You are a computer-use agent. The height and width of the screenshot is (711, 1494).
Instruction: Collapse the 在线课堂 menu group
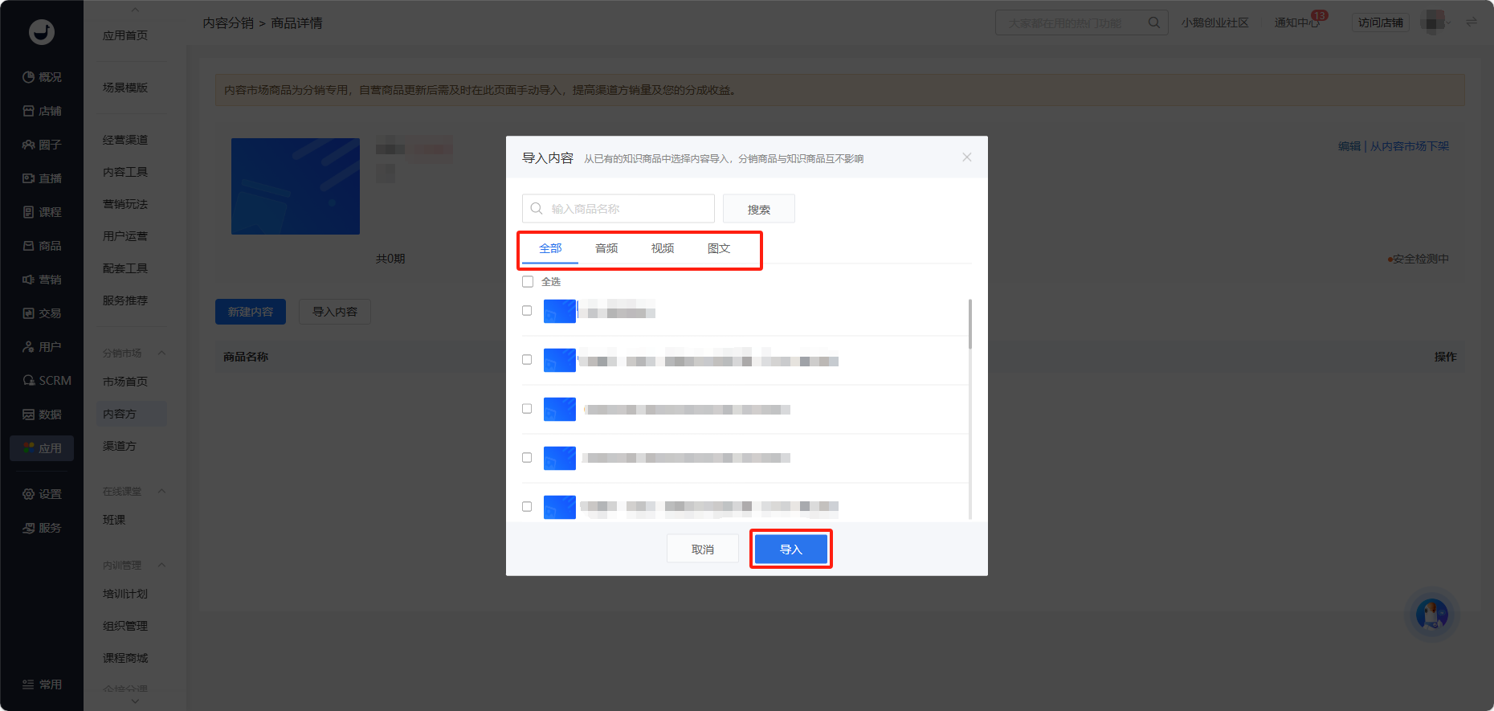[x=162, y=492]
